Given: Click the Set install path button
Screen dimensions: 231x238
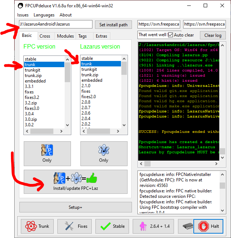Looking at the screenshot, I should click(113, 25).
